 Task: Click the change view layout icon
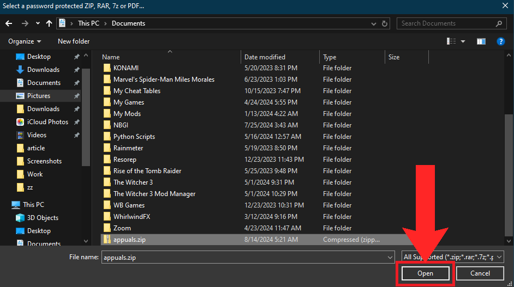tap(451, 41)
